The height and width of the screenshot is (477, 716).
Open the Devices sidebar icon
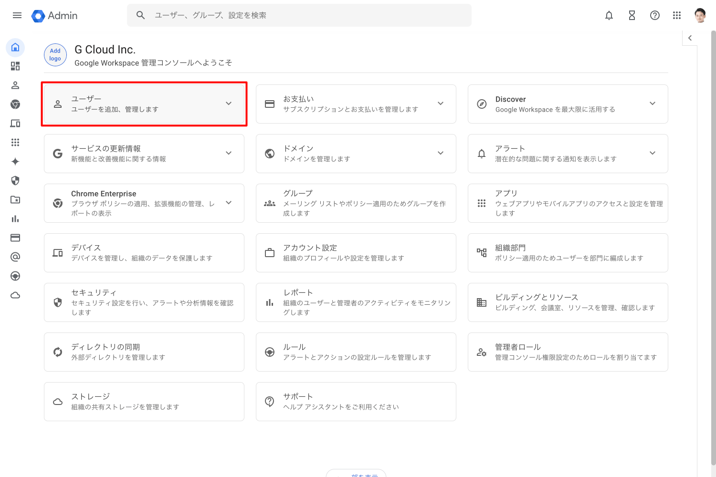click(15, 124)
